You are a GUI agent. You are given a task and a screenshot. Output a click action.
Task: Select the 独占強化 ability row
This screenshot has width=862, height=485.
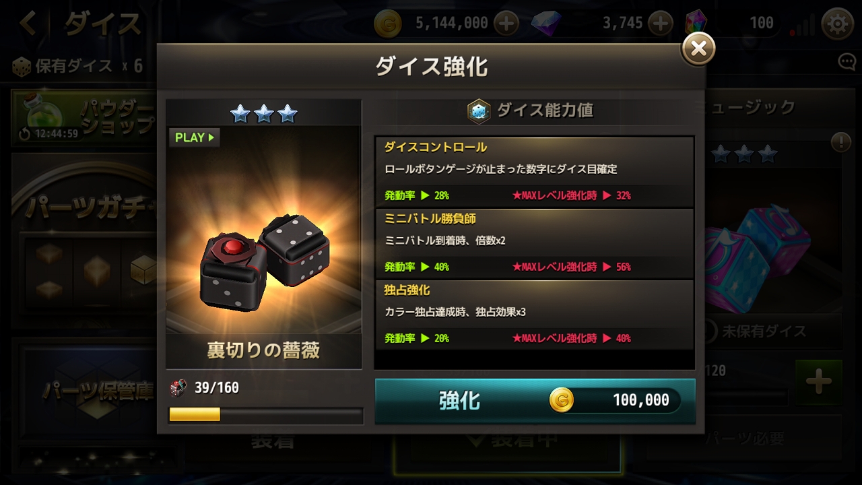click(534, 315)
